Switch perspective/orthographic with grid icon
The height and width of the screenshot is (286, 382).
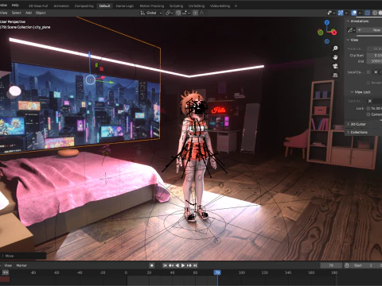(x=335, y=75)
